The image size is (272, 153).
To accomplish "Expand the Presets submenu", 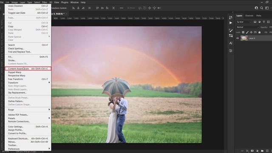I will coord(28,118).
